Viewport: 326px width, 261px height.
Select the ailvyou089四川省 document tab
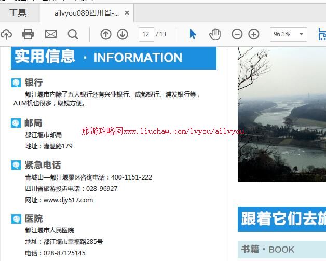pyautogui.click(x=86, y=13)
